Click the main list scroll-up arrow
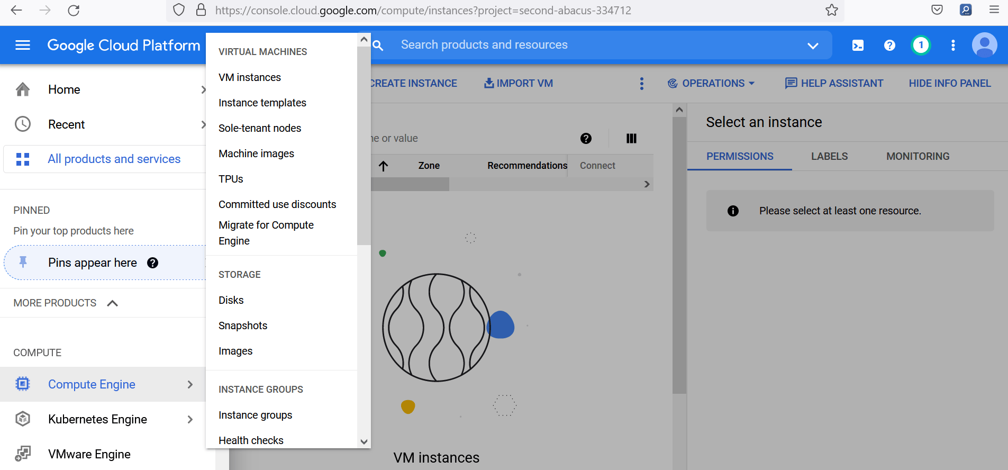The width and height of the screenshot is (1008, 470). (x=679, y=110)
